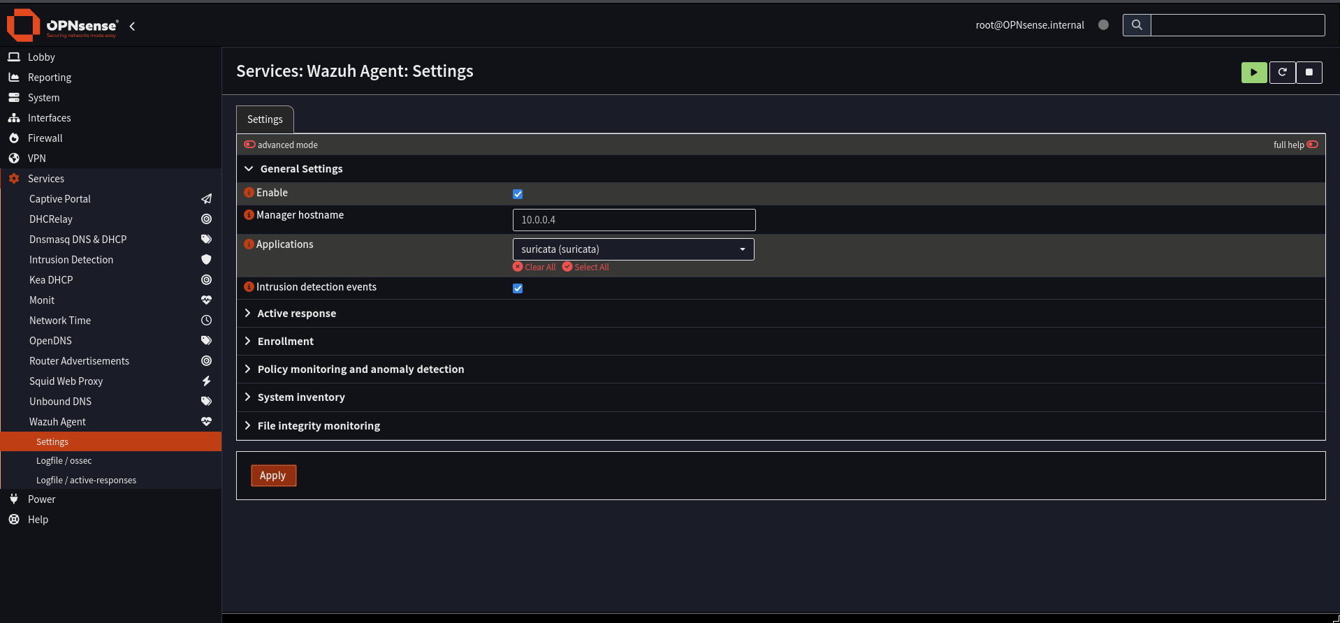Open Squid Web Proxy in sidebar
The width and height of the screenshot is (1340, 623).
tap(66, 381)
